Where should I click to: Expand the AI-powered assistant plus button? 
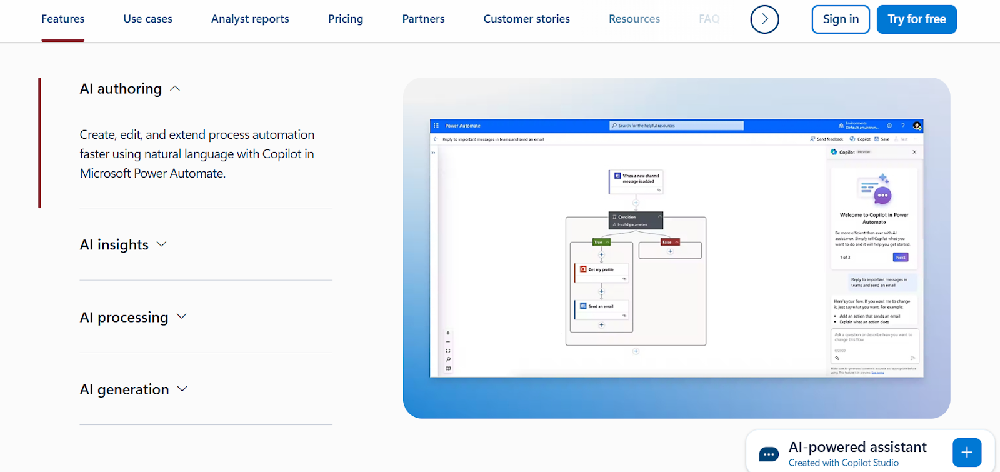tap(967, 453)
